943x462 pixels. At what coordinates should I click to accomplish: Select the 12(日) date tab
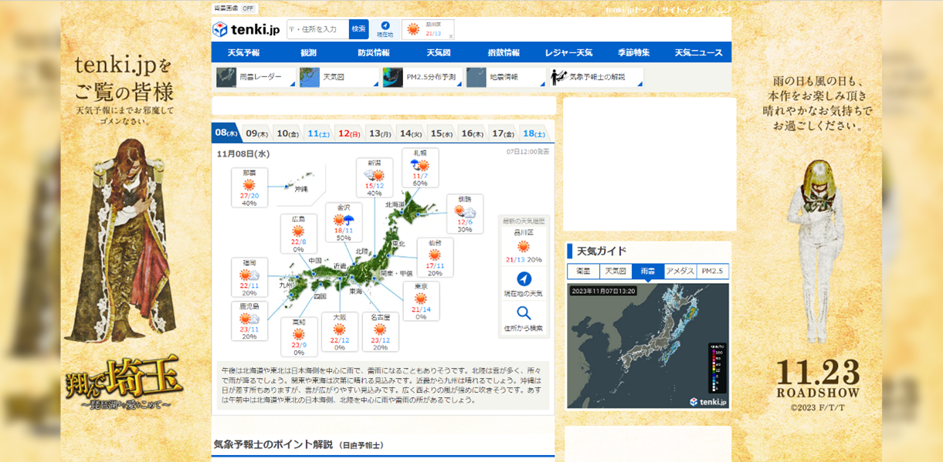tap(349, 133)
